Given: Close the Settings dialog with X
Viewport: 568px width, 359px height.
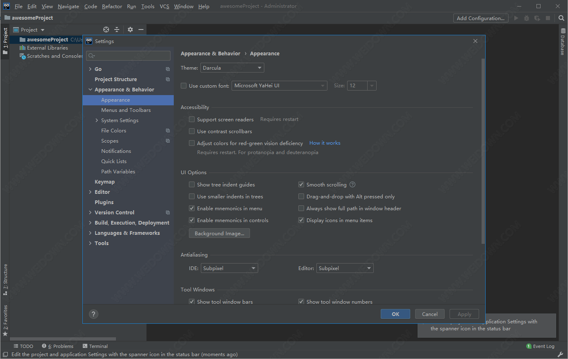Looking at the screenshot, I should click(475, 41).
